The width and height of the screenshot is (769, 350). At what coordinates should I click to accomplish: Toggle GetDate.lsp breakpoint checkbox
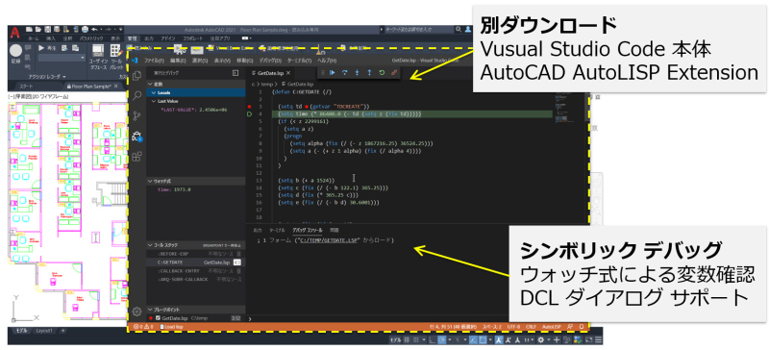click(158, 318)
